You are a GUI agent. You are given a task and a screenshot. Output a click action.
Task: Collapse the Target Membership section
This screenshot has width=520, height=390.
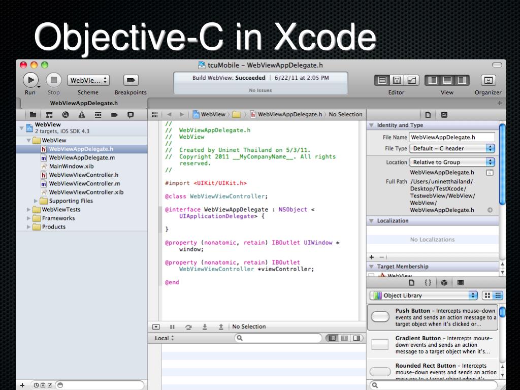point(371,267)
